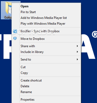The image size is (97, 103).
Task: Select Play with Windows Media Player
Action: tap(46, 24)
